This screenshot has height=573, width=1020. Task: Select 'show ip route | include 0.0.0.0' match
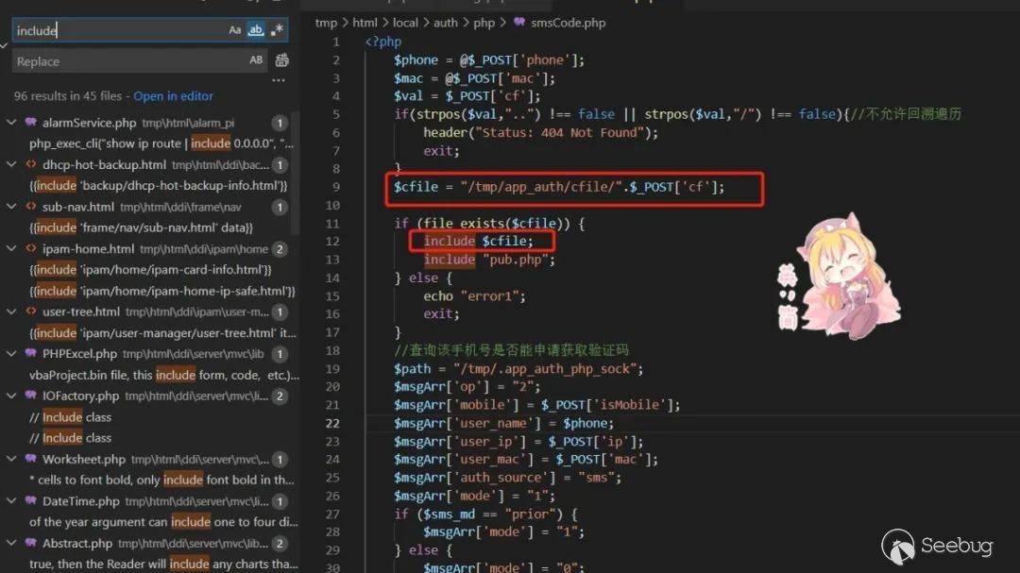click(x=161, y=143)
